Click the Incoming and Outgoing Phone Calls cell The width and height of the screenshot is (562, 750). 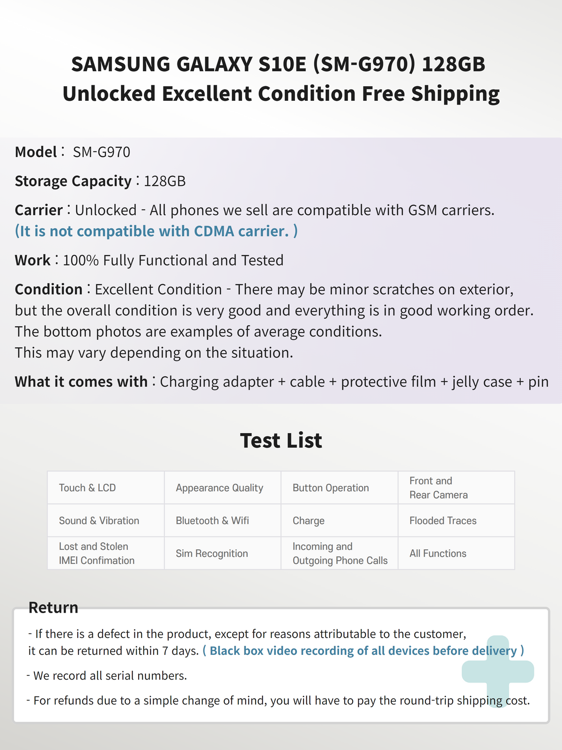tap(340, 553)
